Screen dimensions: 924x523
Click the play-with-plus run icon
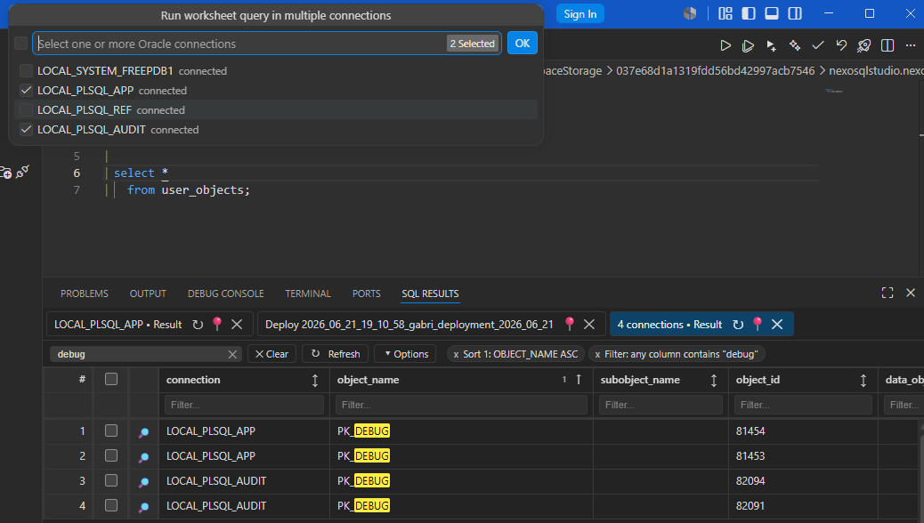pyautogui.click(x=772, y=45)
